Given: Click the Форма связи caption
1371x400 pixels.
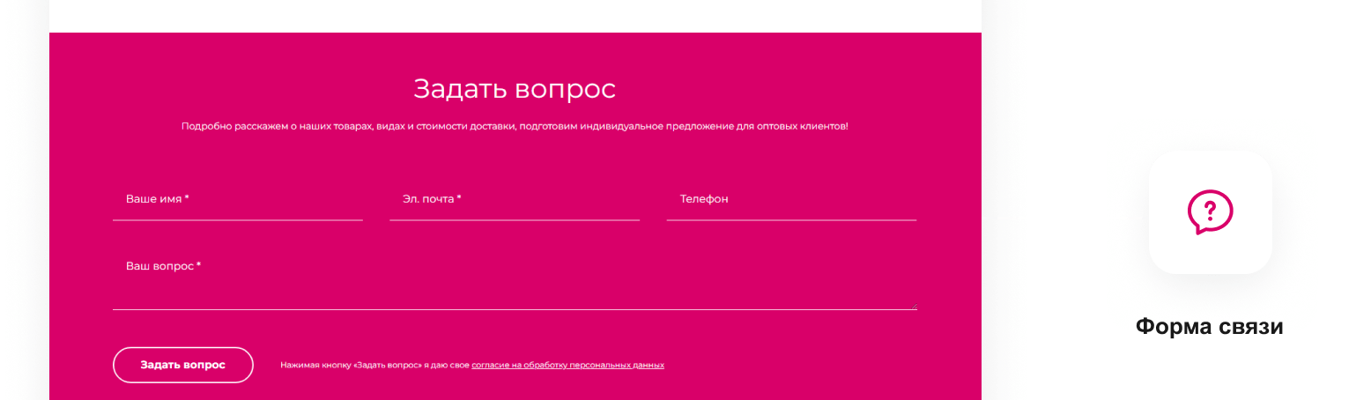Looking at the screenshot, I should (1209, 327).
